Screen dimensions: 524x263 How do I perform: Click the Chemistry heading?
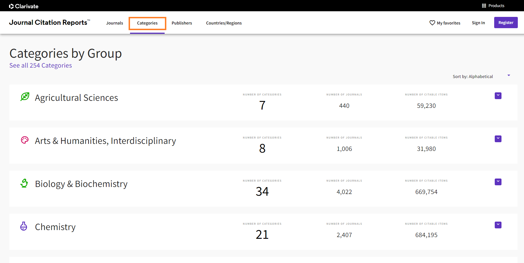click(55, 227)
